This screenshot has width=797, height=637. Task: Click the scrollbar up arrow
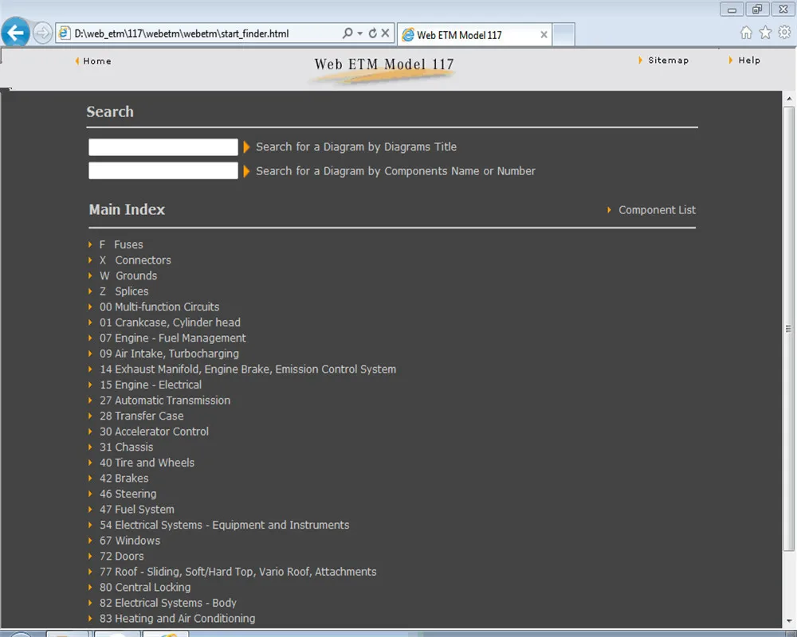(789, 99)
